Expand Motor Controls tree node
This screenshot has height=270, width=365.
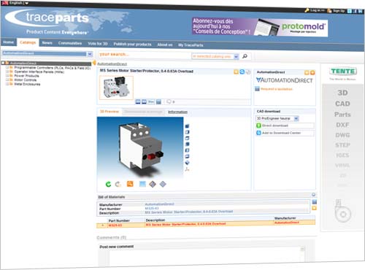tap(7, 80)
